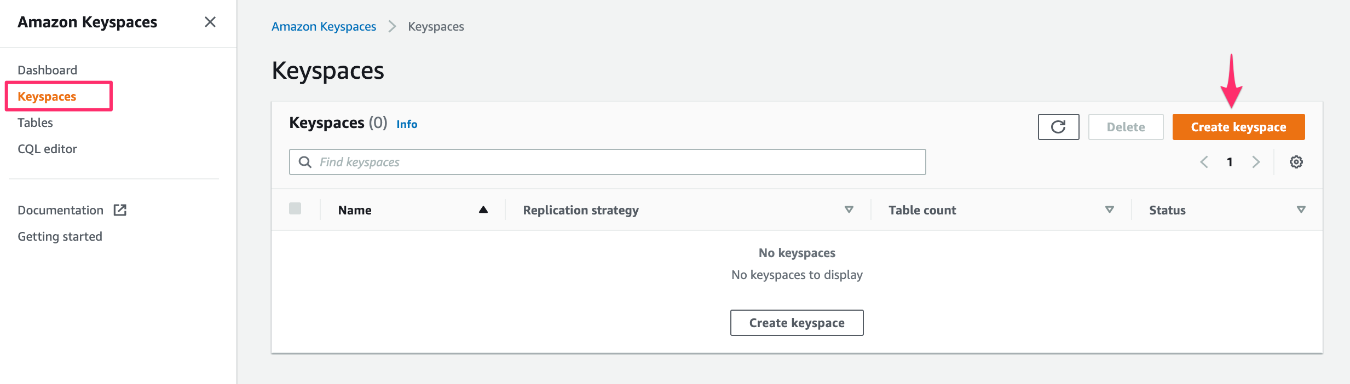Open the Replication strategy filter dropdown
This screenshot has width=1350, height=384.
point(849,210)
